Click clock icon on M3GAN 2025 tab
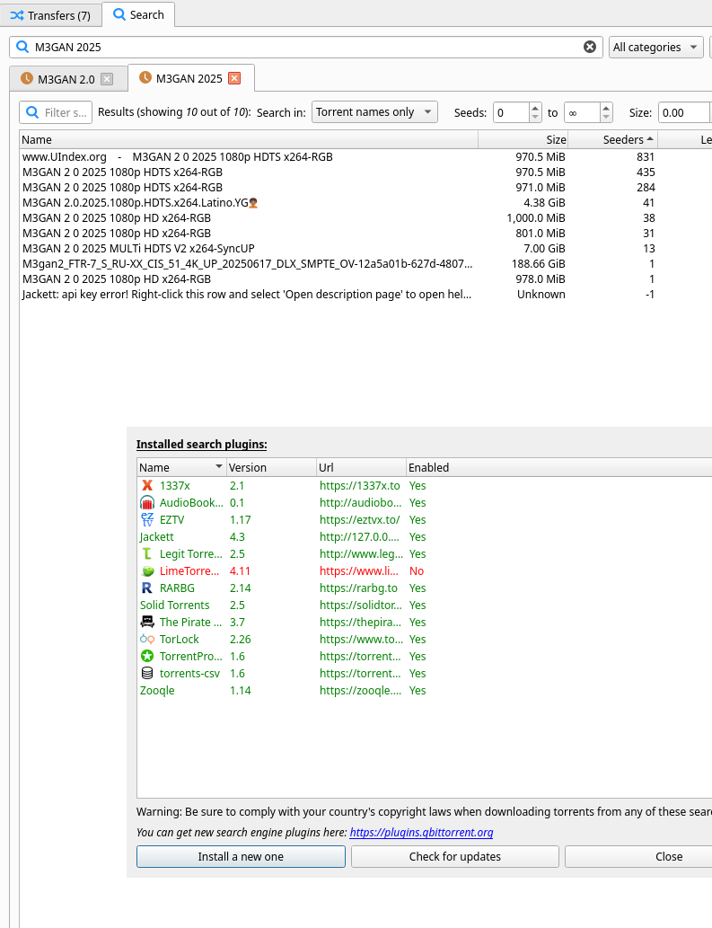 145,77
